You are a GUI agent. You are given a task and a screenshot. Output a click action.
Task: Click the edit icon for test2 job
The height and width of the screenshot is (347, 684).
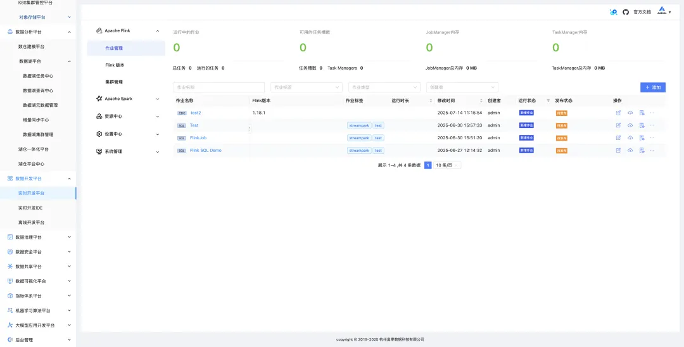[x=618, y=113]
